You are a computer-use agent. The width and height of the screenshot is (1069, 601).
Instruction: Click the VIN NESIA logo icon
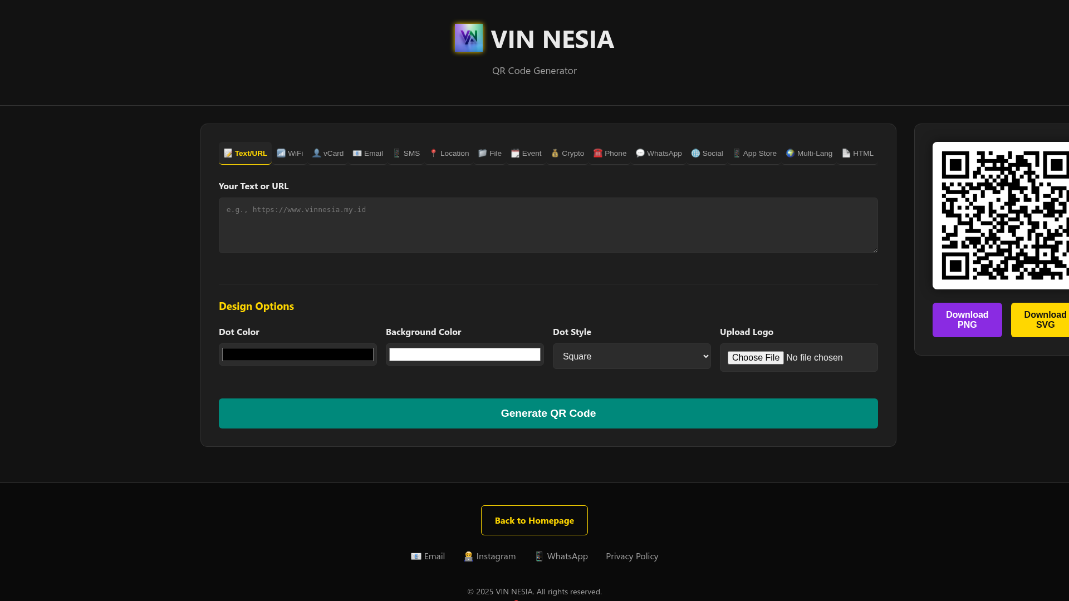click(468, 38)
